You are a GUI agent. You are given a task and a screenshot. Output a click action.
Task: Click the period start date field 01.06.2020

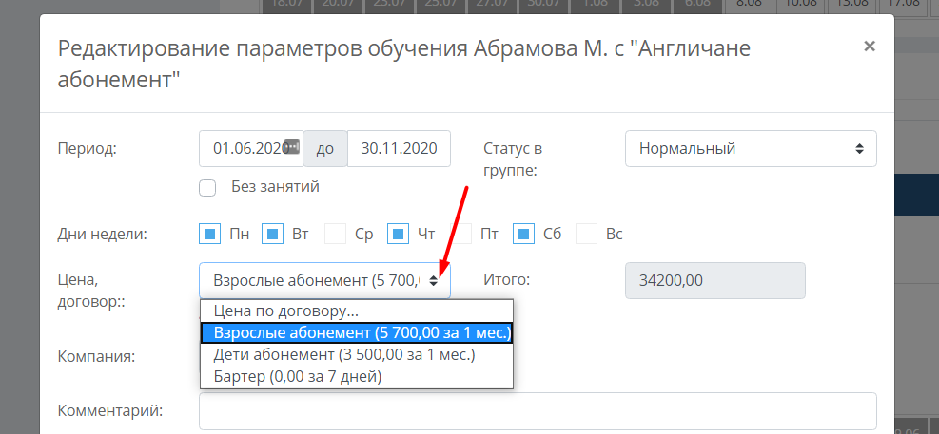251,149
